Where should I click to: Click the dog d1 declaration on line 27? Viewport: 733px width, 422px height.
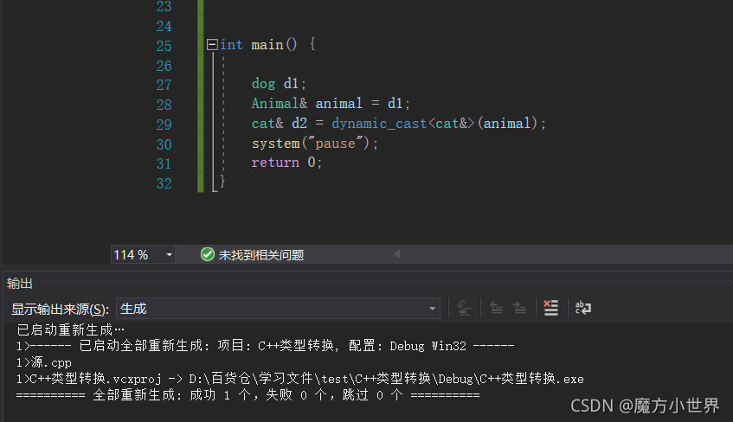point(279,84)
